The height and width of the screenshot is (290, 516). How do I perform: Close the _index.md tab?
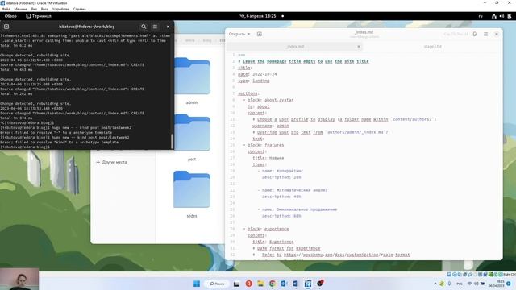click(x=358, y=47)
